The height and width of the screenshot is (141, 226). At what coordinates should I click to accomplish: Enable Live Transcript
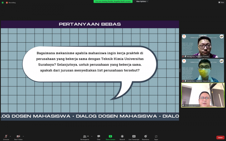pos(134,137)
